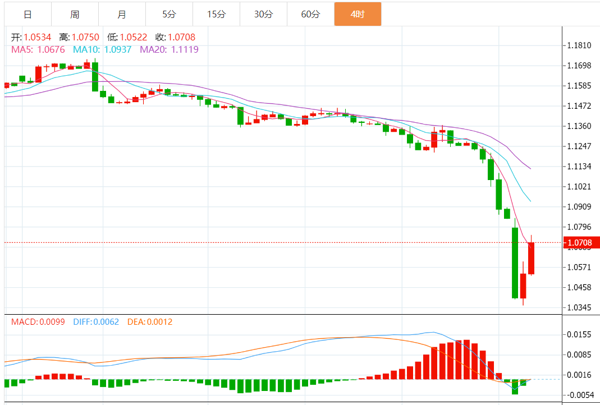This screenshot has width=600, height=405.
Task: Select the 15分 interval tab
Action: coord(216,14)
